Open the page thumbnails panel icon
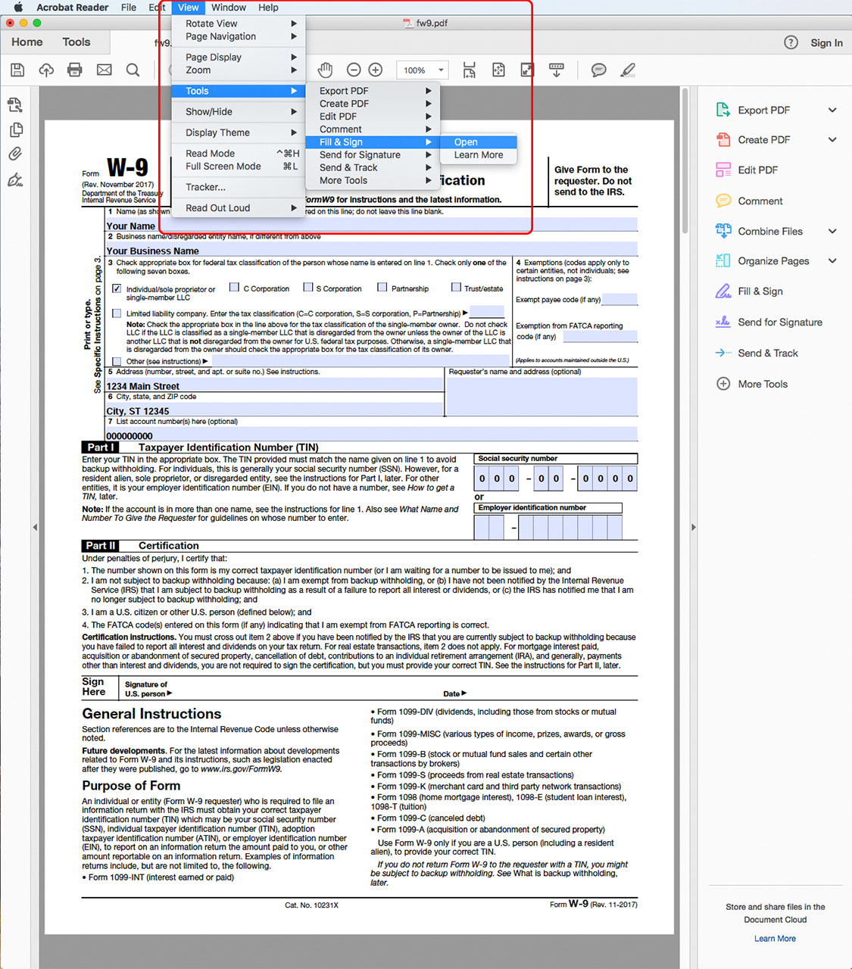The width and height of the screenshot is (852, 969). (x=15, y=129)
